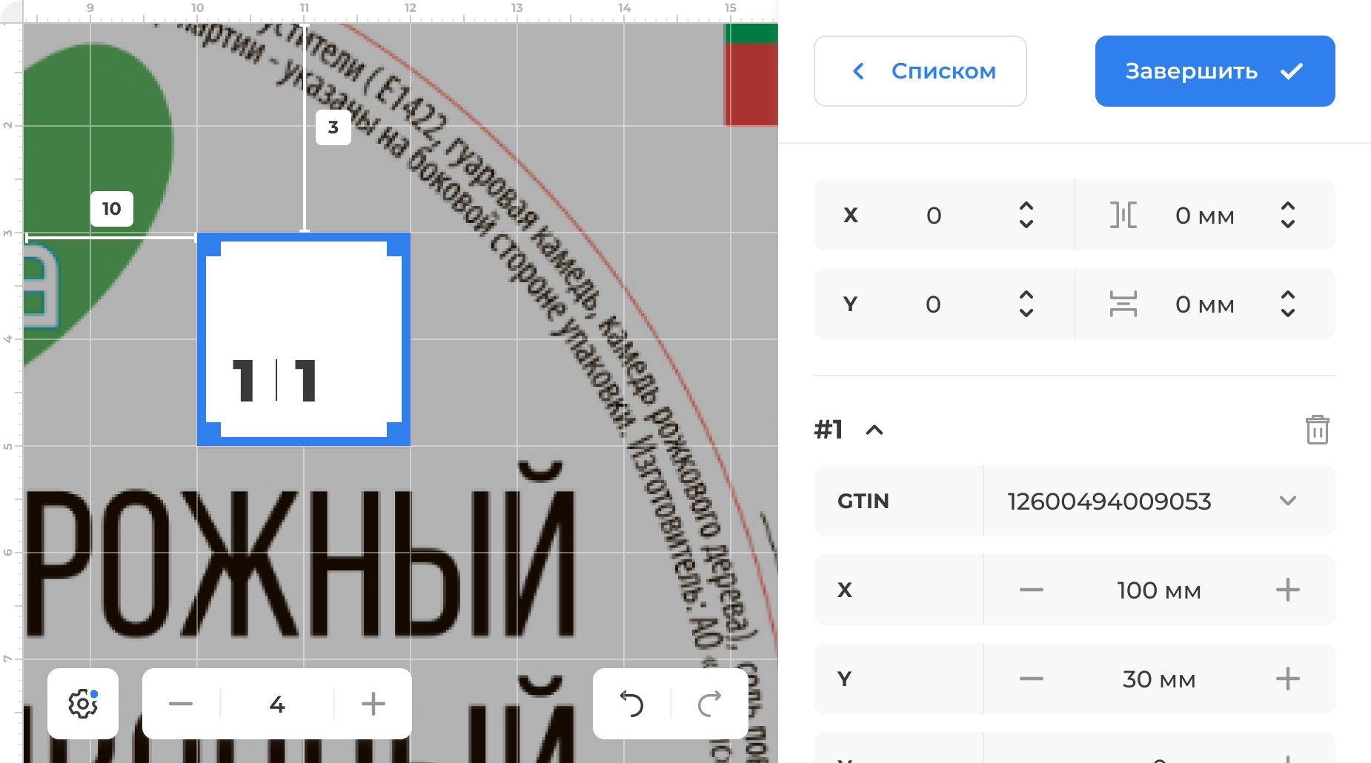This screenshot has width=1371, height=763.
Task: Increase horizontal spacing 0 мм stepper
Action: click(x=1288, y=206)
